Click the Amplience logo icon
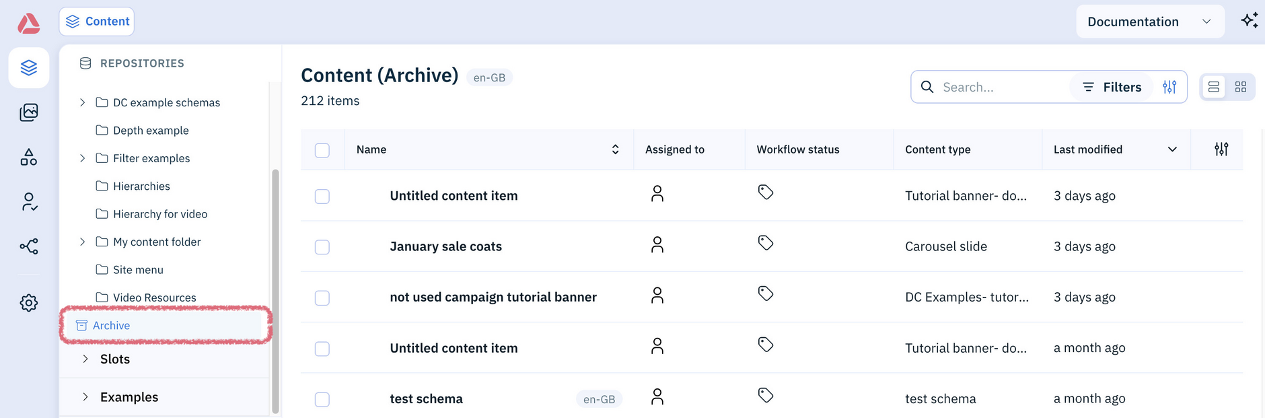 (x=28, y=23)
